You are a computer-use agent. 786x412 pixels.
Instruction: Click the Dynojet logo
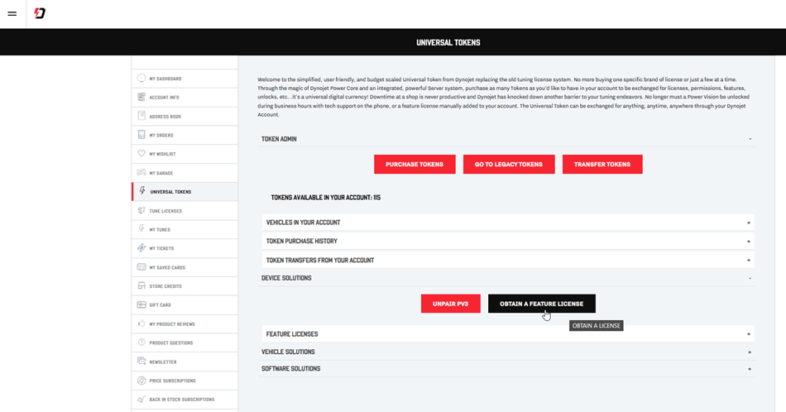(40, 13)
